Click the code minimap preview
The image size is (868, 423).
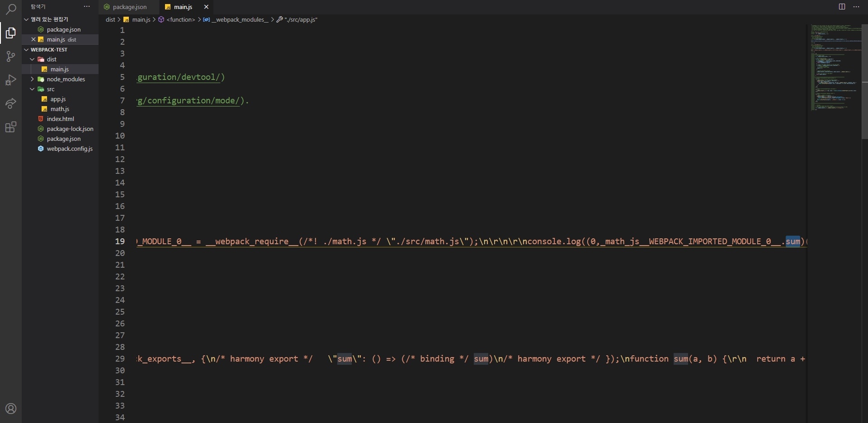[835, 68]
